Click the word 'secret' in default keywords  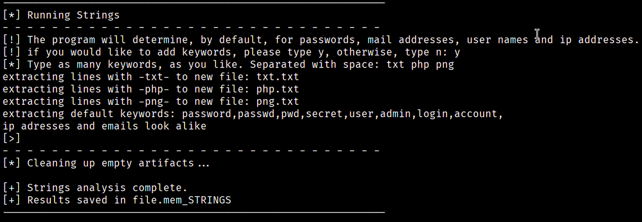(x=325, y=114)
